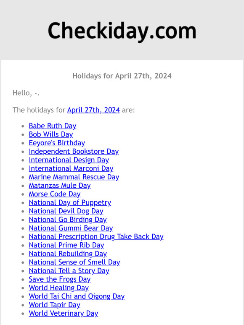Follow the International Design Day link
Image resolution: width=244 pixels, height=325 pixels.
point(69,160)
